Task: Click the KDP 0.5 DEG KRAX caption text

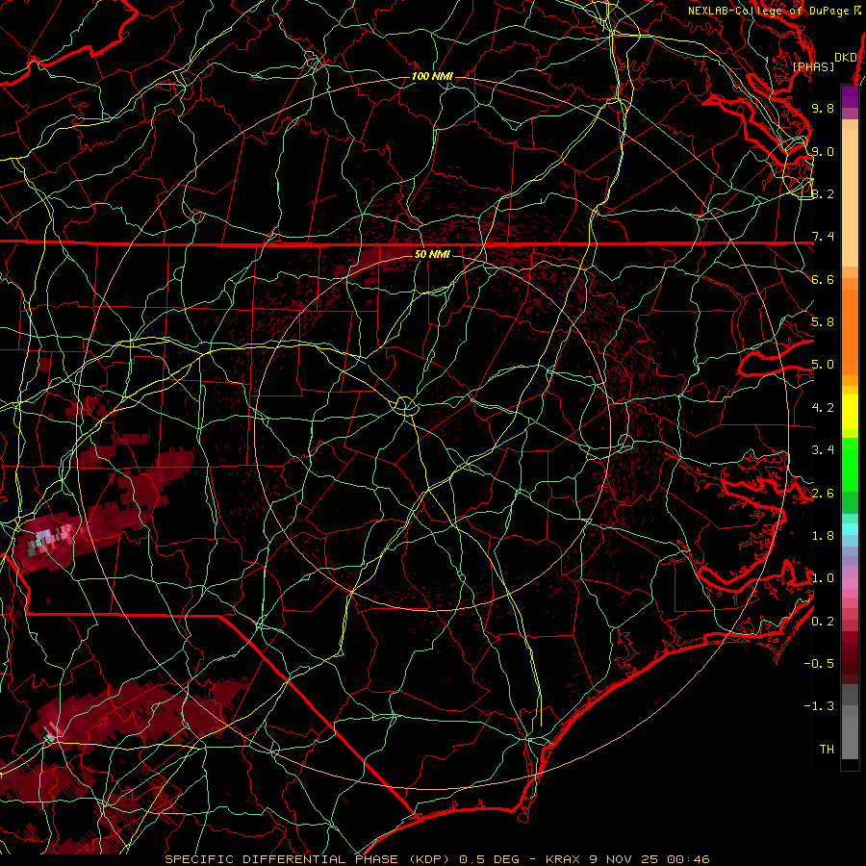Action: [x=438, y=859]
